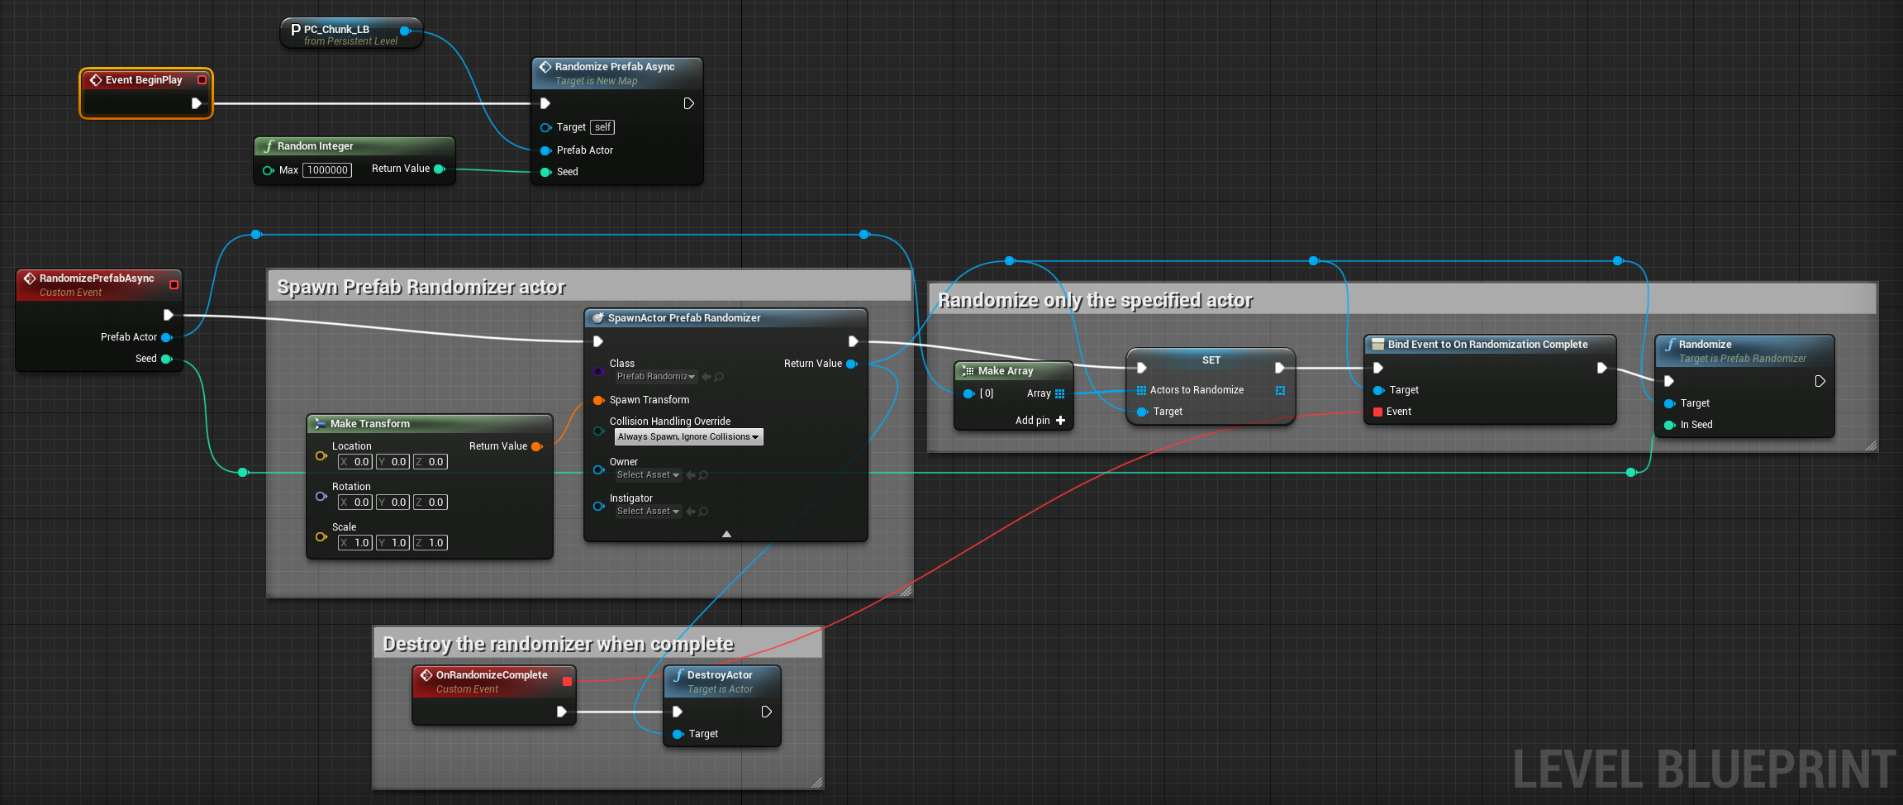The width and height of the screenshot is (1903, 805).
Task: Click Randomize Prefab Async exec input pin
Action: coord(545,103)
